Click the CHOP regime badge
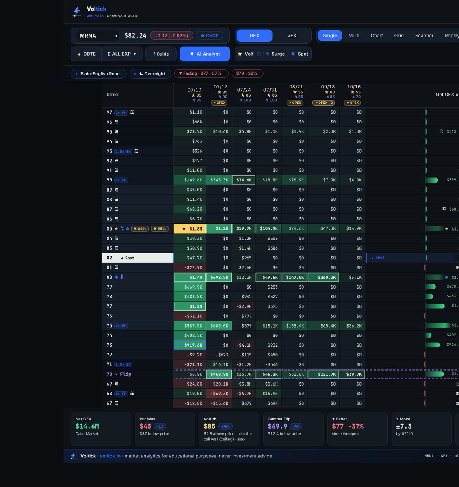 (x=210, y=36)
